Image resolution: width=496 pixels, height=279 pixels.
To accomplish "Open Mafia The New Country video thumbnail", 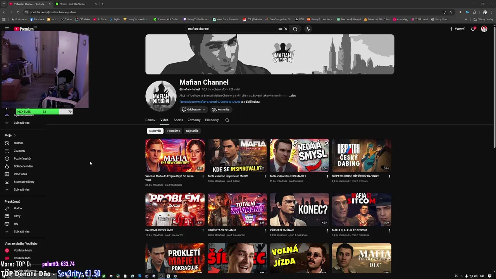I will (175, 155).
